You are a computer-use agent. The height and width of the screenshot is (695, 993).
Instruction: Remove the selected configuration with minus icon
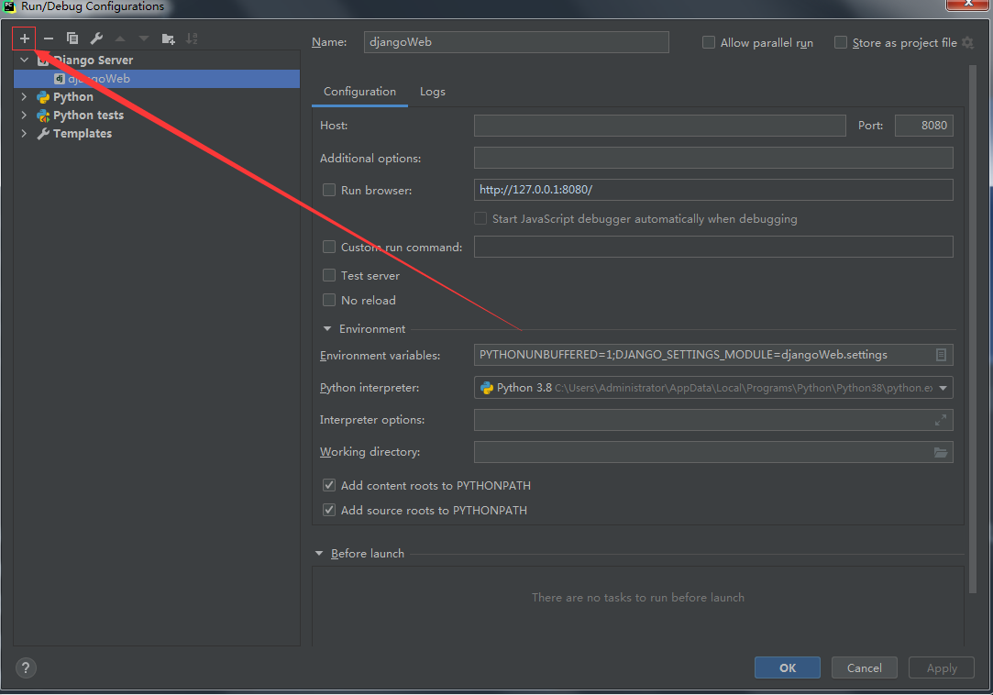(48, 39)
